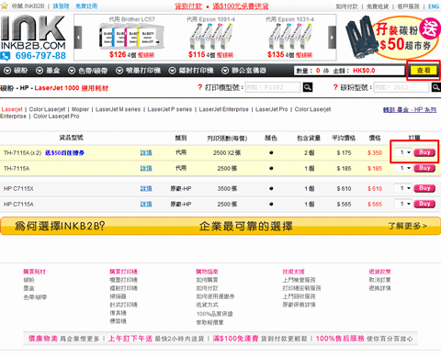Advance the product carousel with right arrow
This screenshot has width=441, height=356.
click(332, 38)
